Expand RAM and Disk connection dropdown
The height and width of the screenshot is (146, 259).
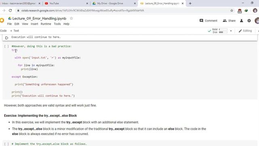coord(231,31)
